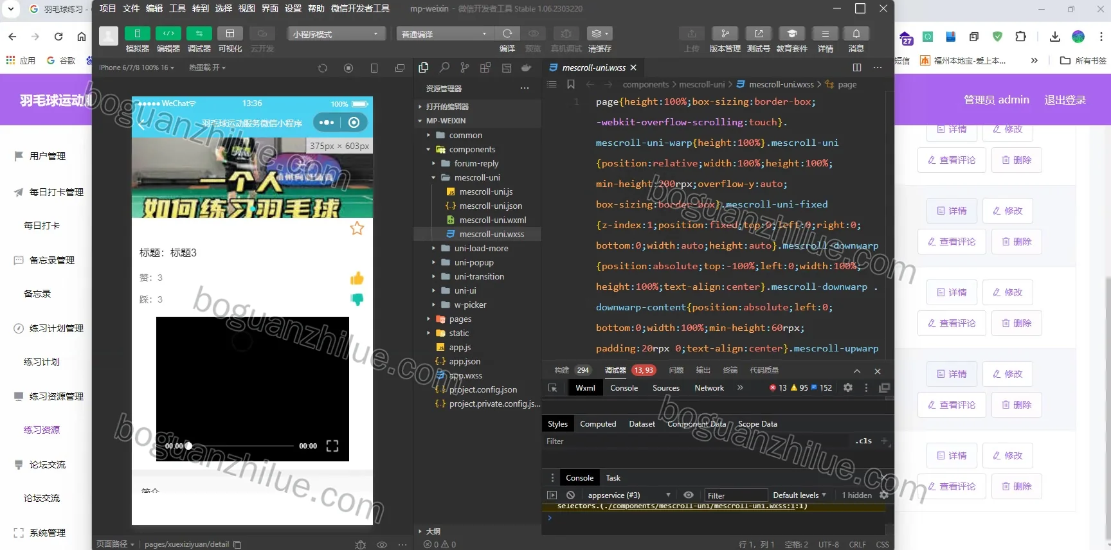Open the hot reload dropdown
The height and width of the screenshot is (550, 1111).
[x=207, y=67]
